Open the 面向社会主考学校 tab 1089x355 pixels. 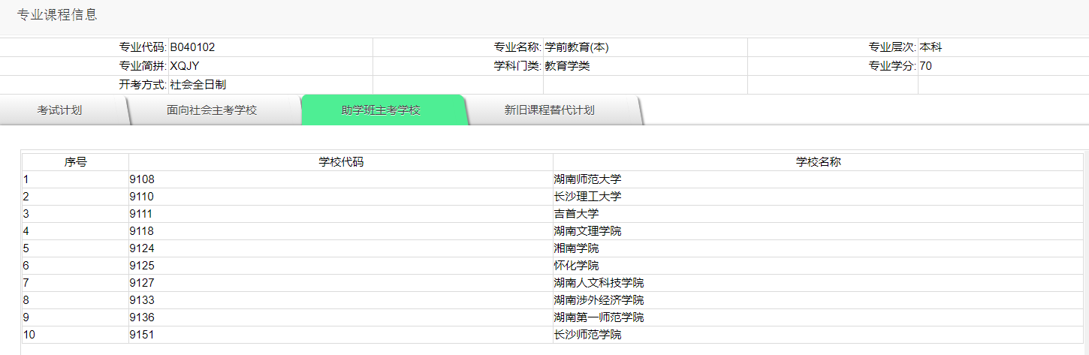tap(212, 110)
